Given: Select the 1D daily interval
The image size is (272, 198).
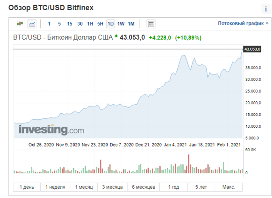Looking at the screenshot, I should (x=110, y=24).
